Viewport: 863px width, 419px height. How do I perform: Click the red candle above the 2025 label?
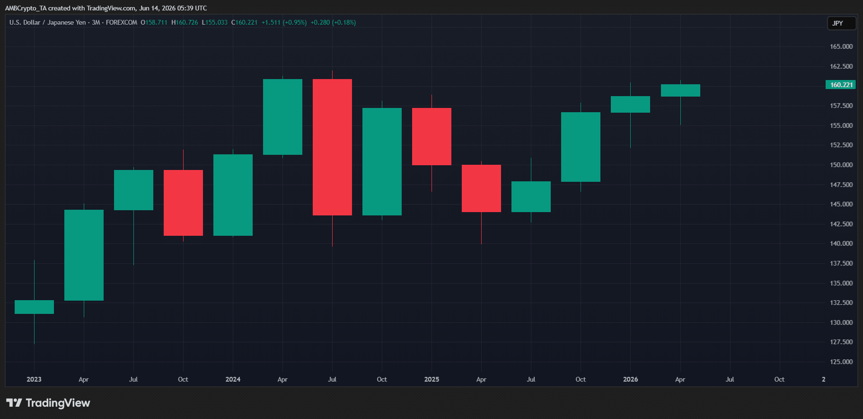(x=431, y=136)
